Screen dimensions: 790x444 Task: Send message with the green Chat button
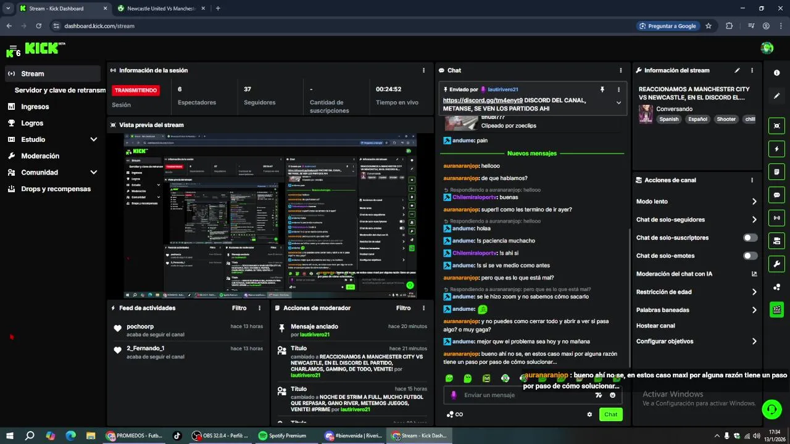(x=610, y=414)
